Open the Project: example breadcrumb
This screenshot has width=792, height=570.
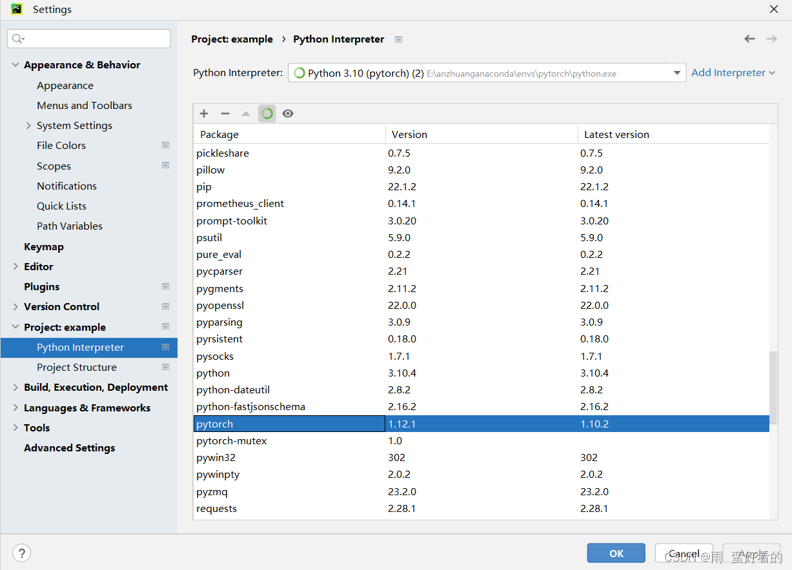pos(232,39)
